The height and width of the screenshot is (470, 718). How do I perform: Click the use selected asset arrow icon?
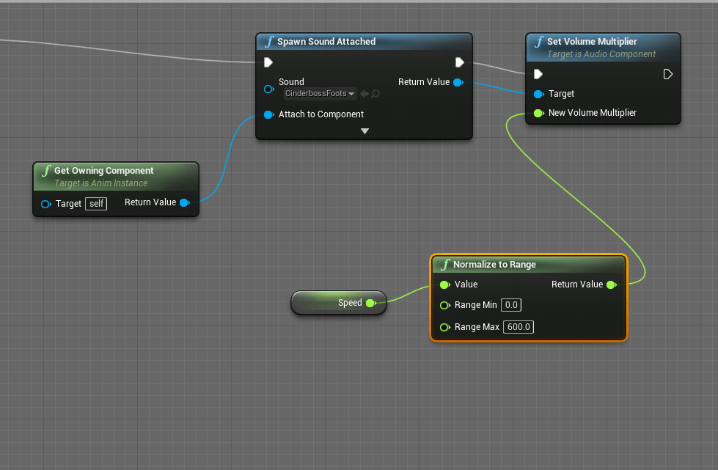click(364, 94)
